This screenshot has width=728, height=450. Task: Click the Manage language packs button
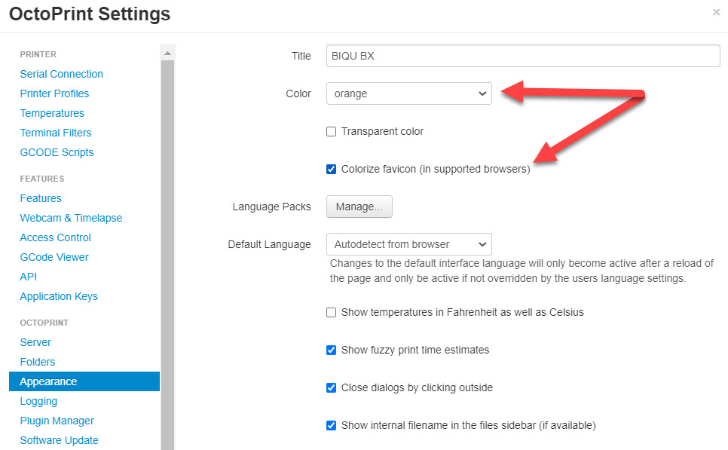pyautogui.click(x=359, y=207)
